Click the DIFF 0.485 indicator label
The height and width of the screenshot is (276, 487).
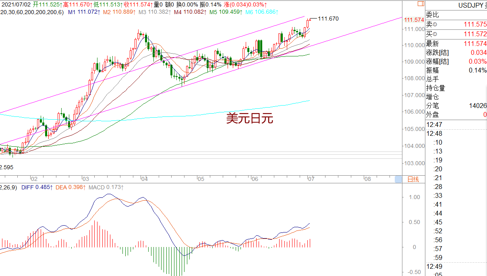pos(37,187)
